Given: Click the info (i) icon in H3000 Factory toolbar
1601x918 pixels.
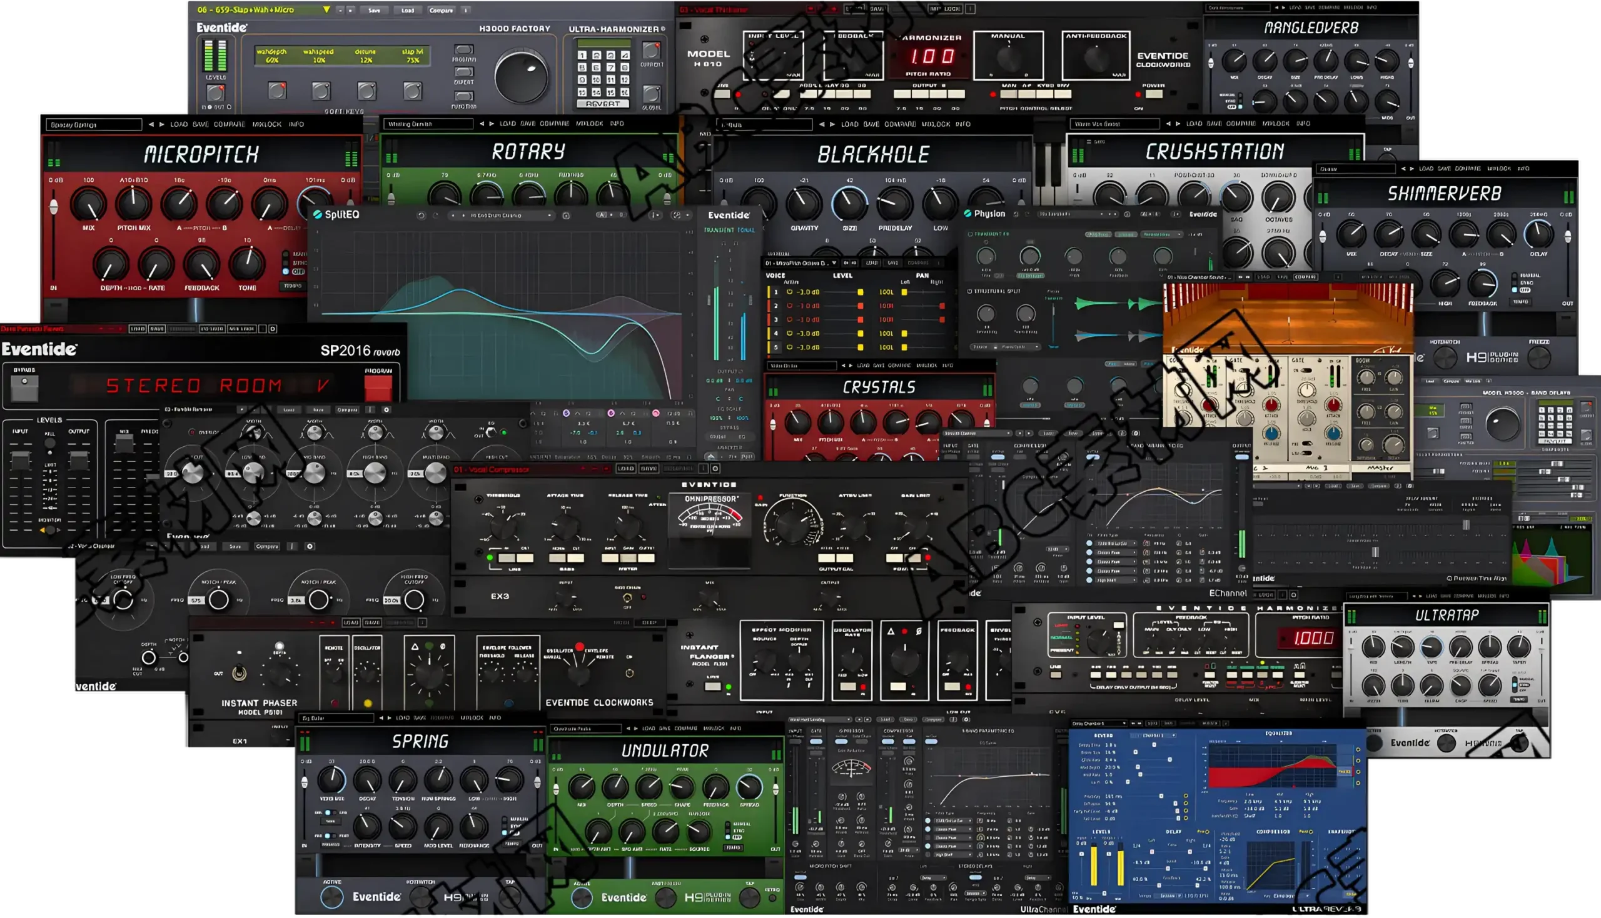Looking at the screenshot, I should click(465, 9).
